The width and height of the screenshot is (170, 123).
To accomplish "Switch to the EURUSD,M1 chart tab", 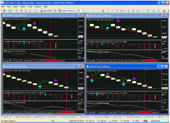I will tap(39, 117).
